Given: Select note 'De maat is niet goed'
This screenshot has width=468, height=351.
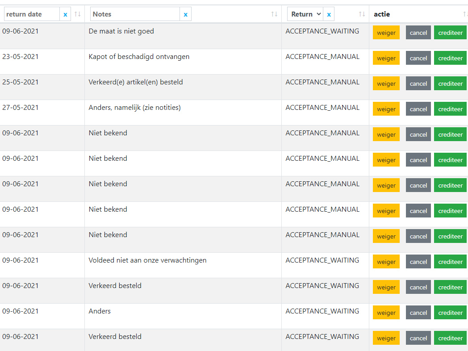Looking at the screenshot, I should point(121,31).
